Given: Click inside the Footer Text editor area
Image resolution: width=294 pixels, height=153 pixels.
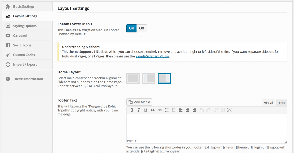Looking at the screenshot, I should click(x=207, y=126).
